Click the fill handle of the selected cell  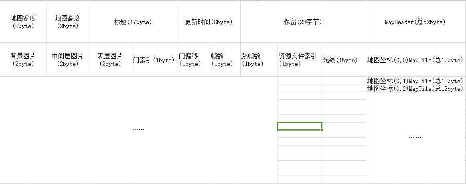(322, 130)
